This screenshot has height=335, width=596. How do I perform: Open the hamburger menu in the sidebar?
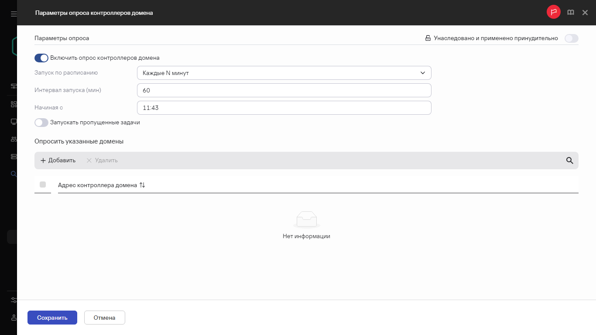click(14, 14)
